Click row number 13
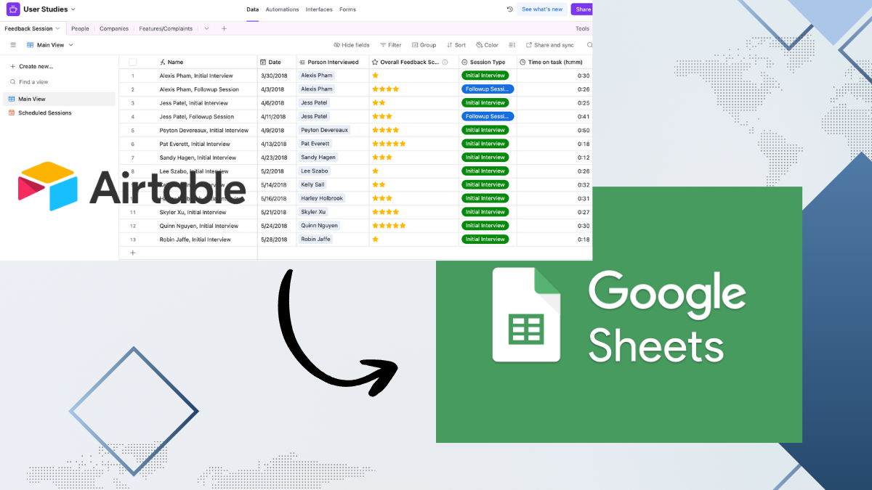Screen dimensions: 872x490 point(132,240)
